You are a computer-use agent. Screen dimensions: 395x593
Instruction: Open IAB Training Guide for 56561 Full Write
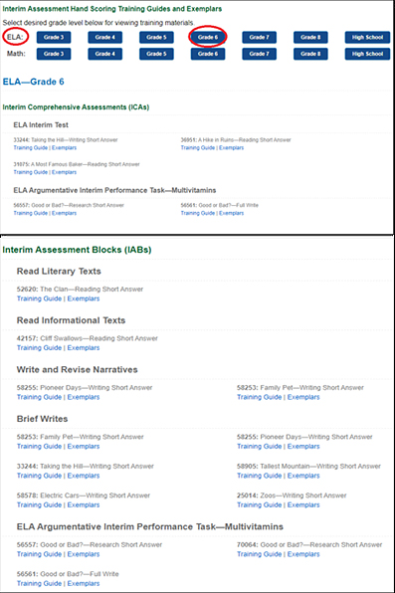39,583
